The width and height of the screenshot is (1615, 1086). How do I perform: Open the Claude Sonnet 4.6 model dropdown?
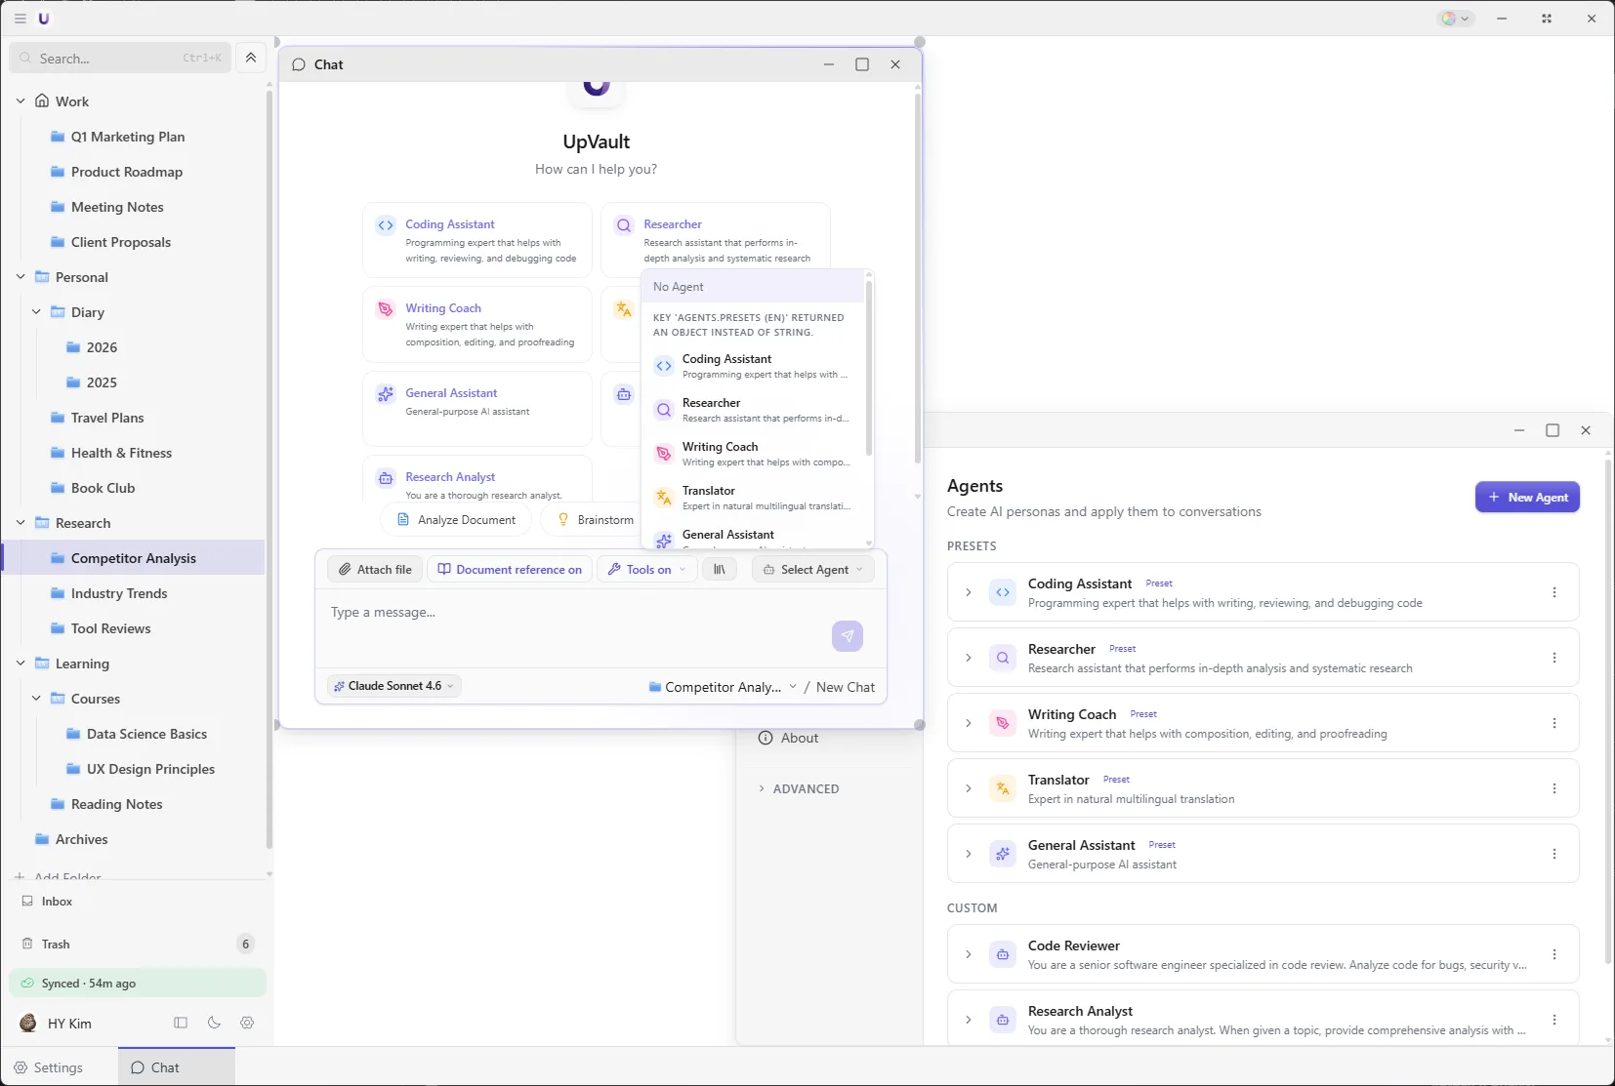pyautogui.click(x=394, y=686)
